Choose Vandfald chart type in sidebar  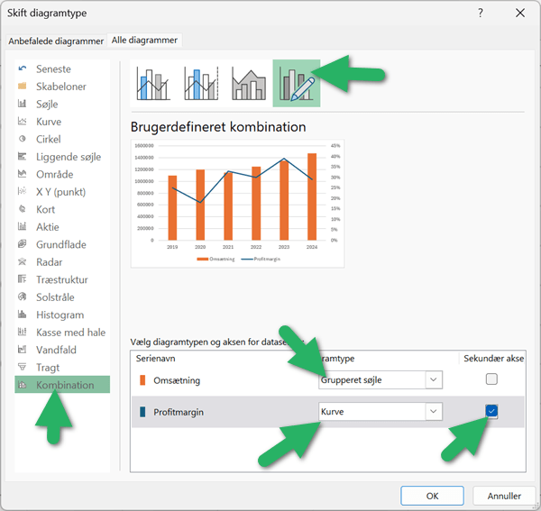[x=55, y=350]
